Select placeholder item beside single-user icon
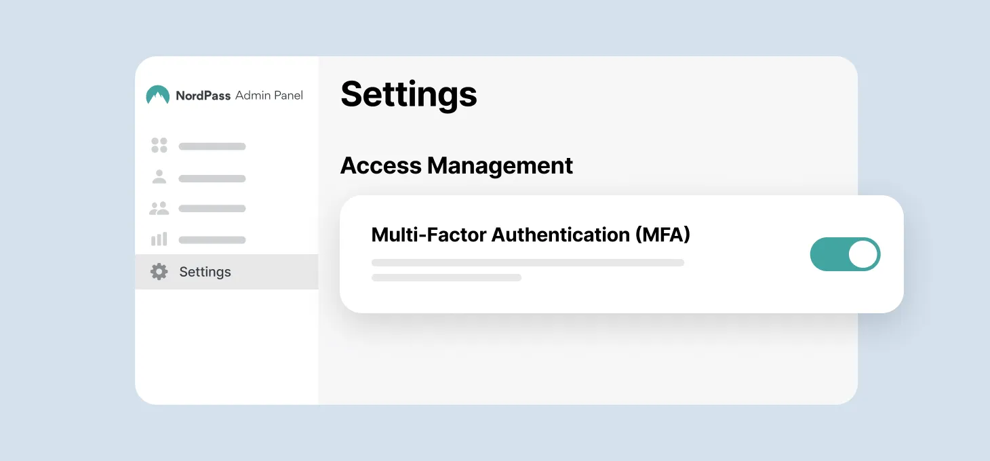The width and height of the screenshot is (990, 461). (212, 179)
